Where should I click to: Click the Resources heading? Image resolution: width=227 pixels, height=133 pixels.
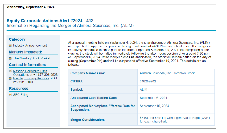coord(19,89)
